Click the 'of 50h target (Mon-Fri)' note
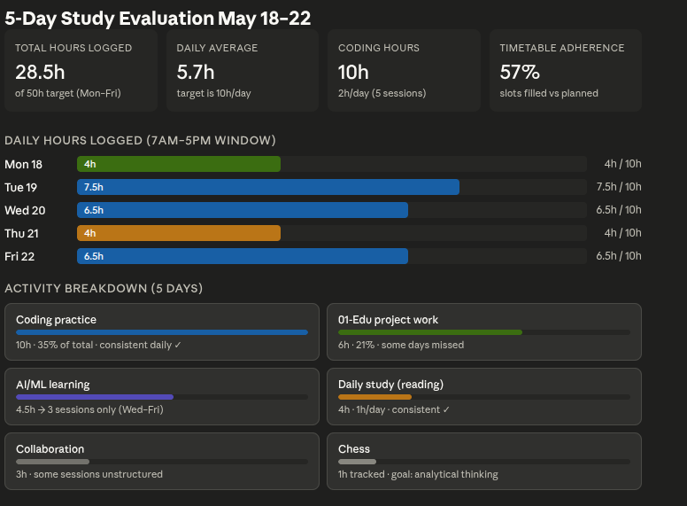 pos(68,93)
